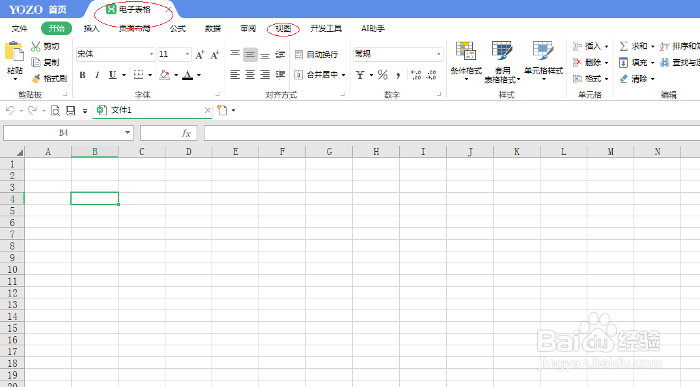Click 清除 eraser button
700x387 pixels.
tap(637, 79)
